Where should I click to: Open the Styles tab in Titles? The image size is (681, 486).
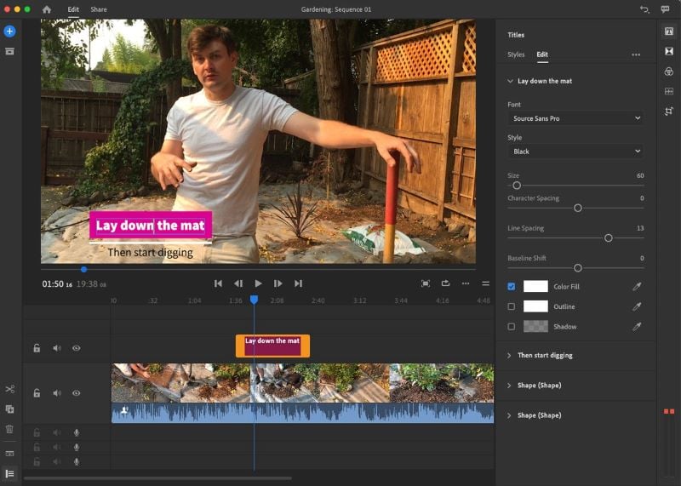click(516, 54)
